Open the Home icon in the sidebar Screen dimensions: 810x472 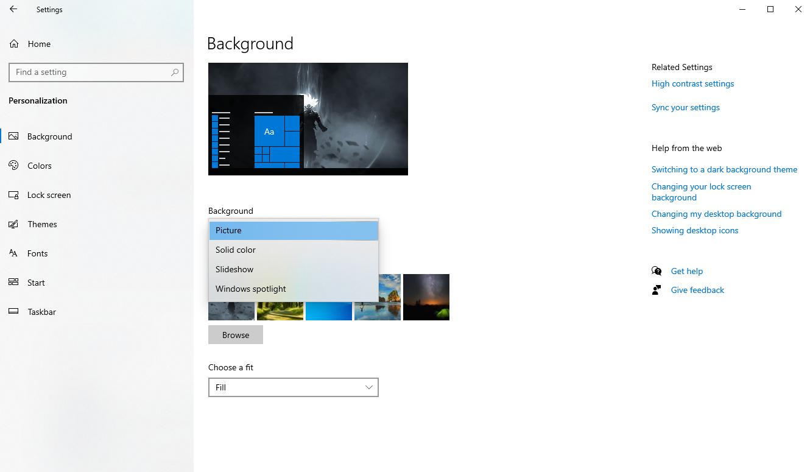click(13, 44)
